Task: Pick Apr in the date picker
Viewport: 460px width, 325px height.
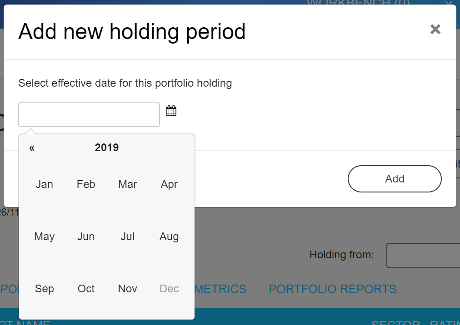Action: click(169, 184)
